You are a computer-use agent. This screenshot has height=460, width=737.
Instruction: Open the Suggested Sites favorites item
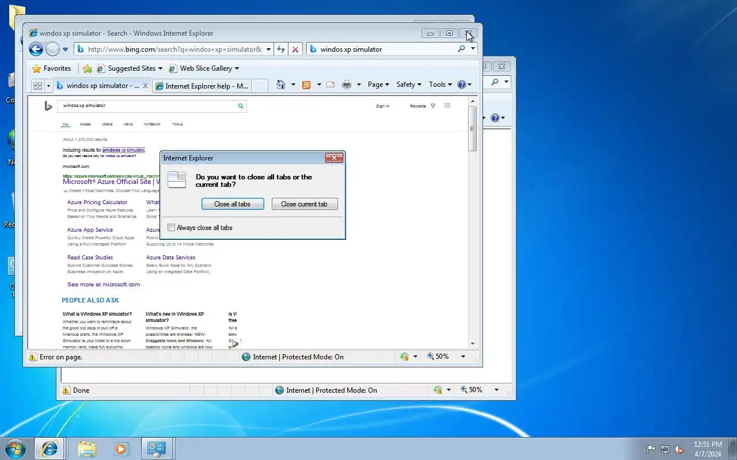[130, 68]
